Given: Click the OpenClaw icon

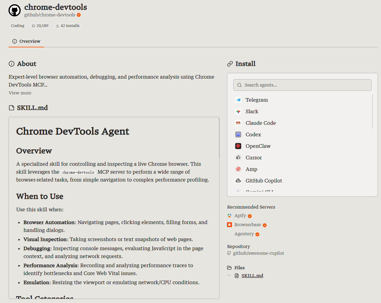Looking at the screenshot, I should tap(238, 146).
